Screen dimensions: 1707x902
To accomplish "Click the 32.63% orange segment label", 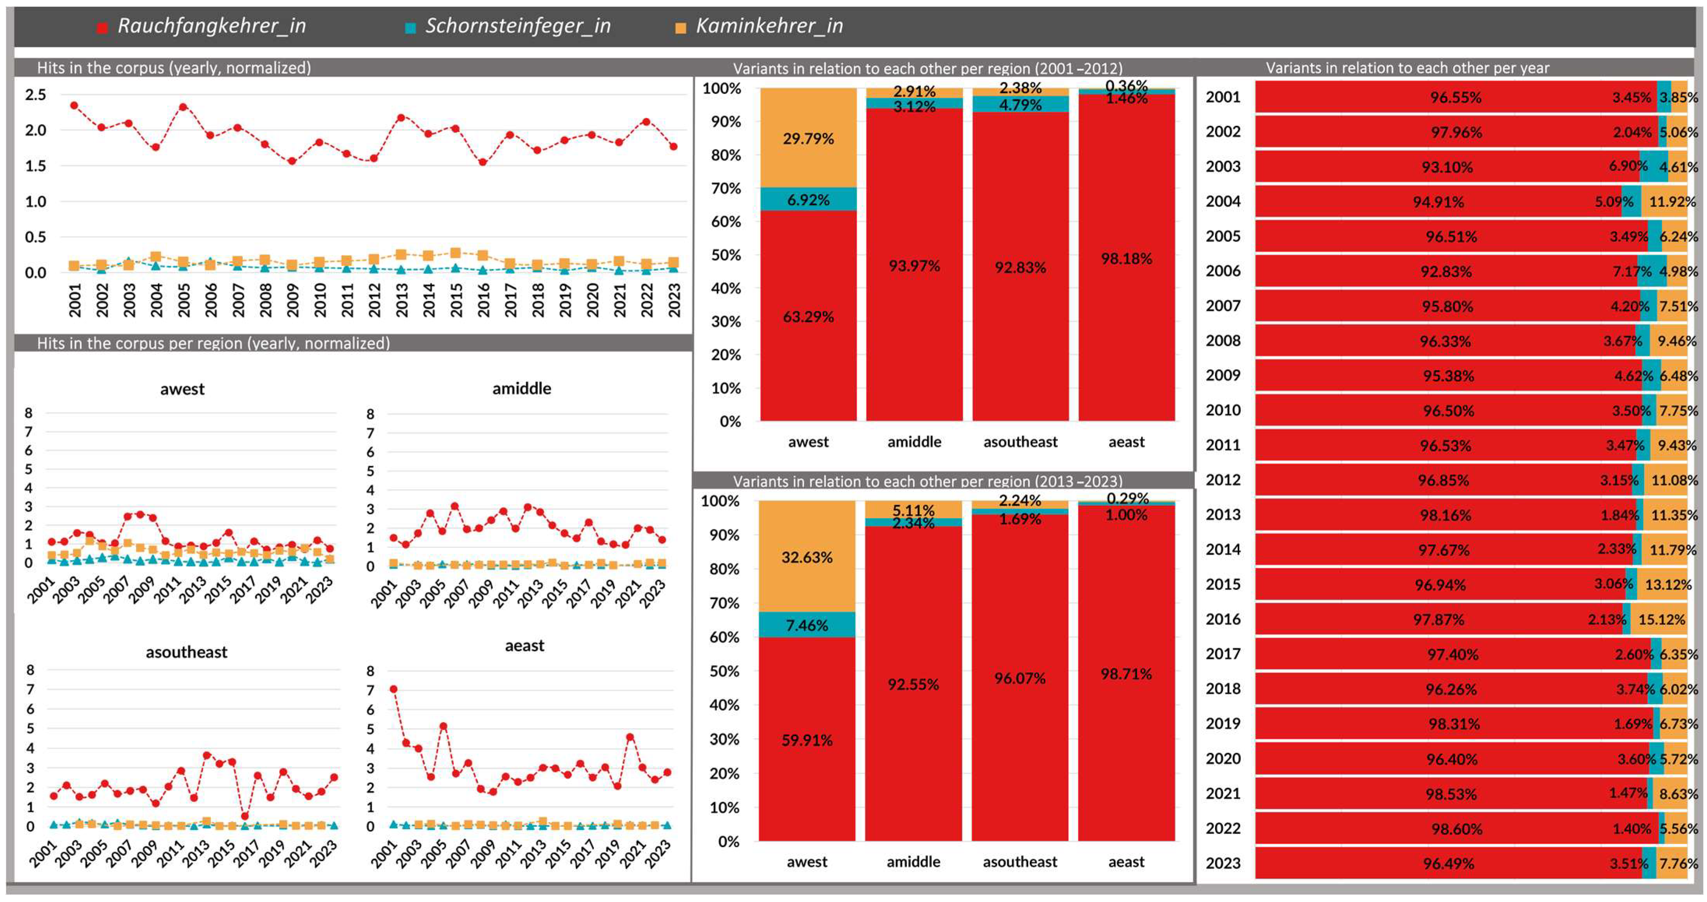I will point(807,557).
